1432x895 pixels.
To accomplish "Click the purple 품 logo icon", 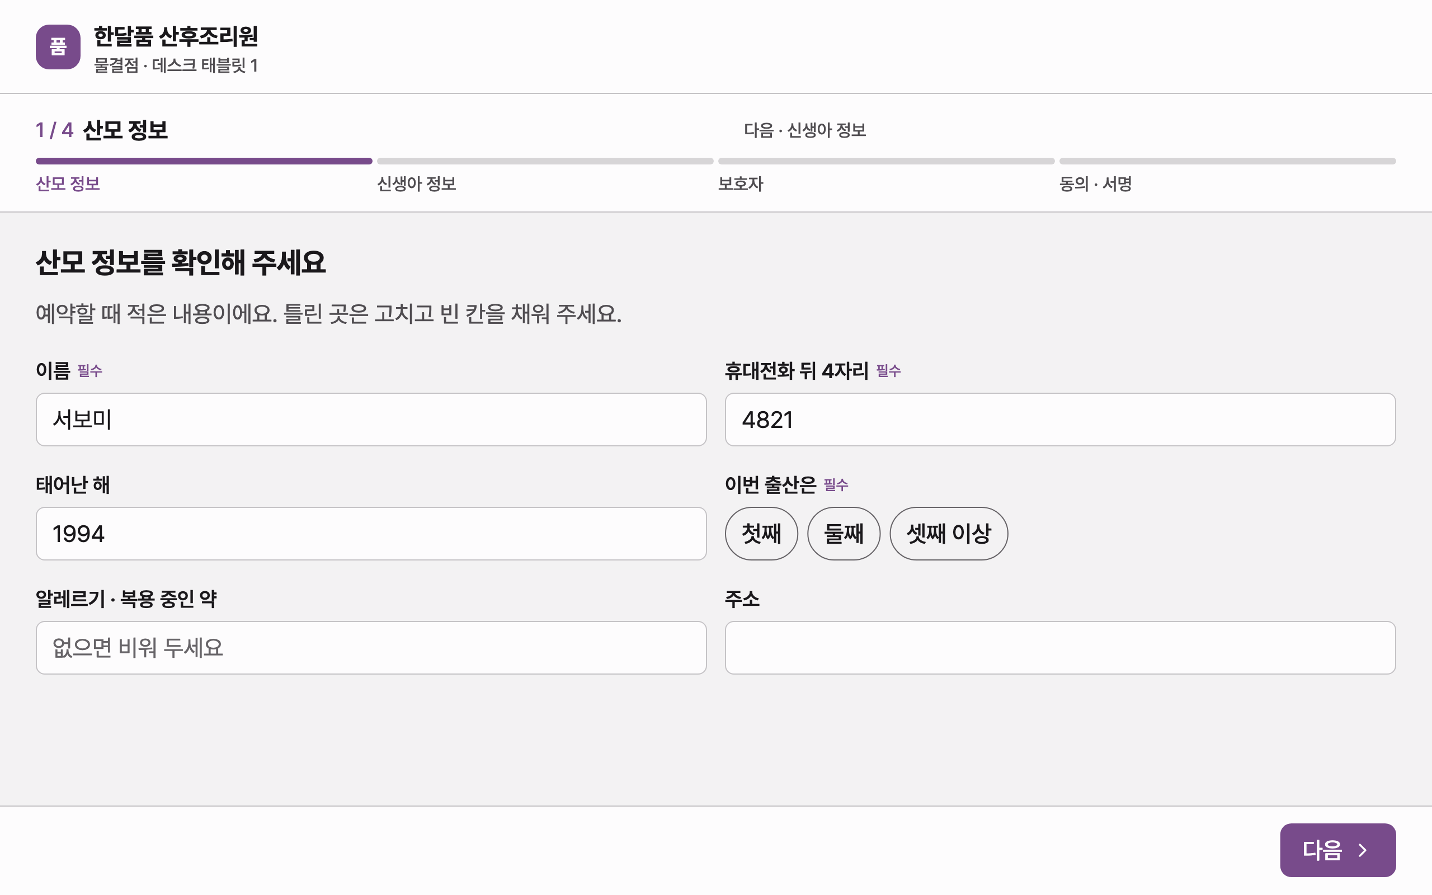I will tap(58, 47).
